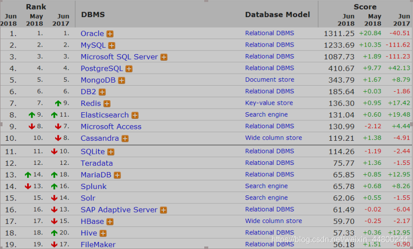Viewport: 413px width, 249px height.
Task: Expand the plus icon beside Hive
Action: pos(103,233)
